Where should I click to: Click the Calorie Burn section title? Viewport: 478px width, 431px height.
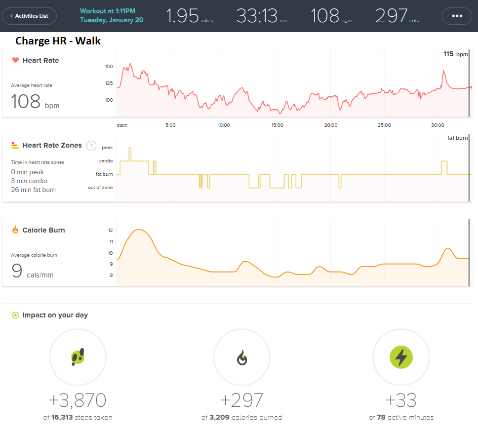43,230
